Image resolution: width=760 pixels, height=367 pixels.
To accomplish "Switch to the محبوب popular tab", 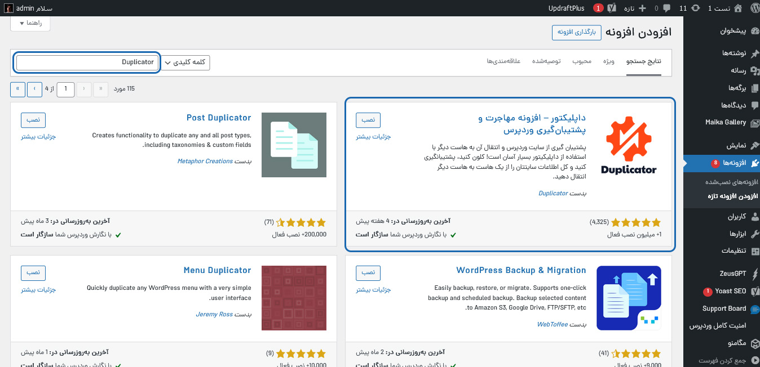I will [582, 61].
